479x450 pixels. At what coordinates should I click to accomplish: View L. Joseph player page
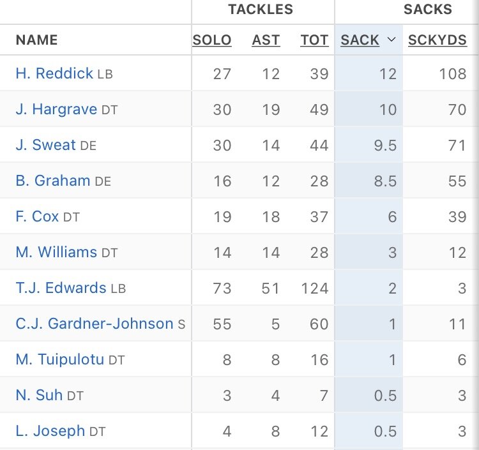tap(50, 431)
